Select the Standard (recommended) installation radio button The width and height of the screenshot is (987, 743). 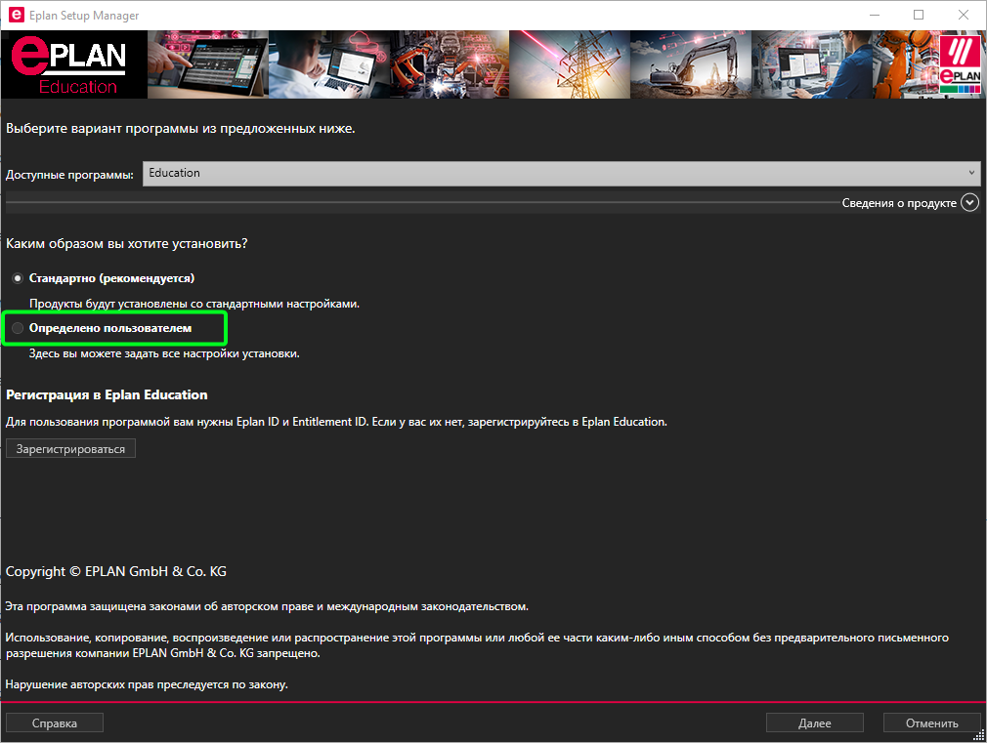(x=18, y=278)
